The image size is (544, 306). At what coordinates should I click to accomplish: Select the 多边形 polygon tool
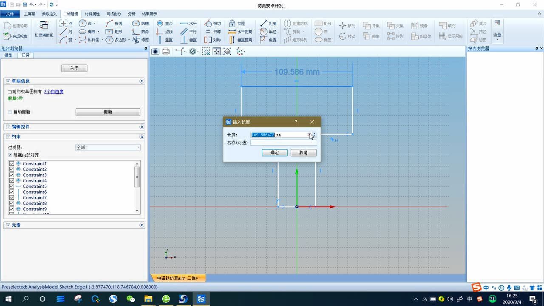point(116,40)
